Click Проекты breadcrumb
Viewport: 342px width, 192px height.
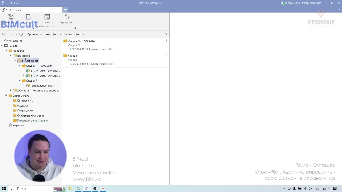(33, 34)
